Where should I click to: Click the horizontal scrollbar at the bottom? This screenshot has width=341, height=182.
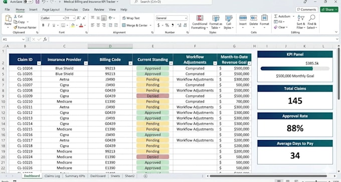pos(268,176)
